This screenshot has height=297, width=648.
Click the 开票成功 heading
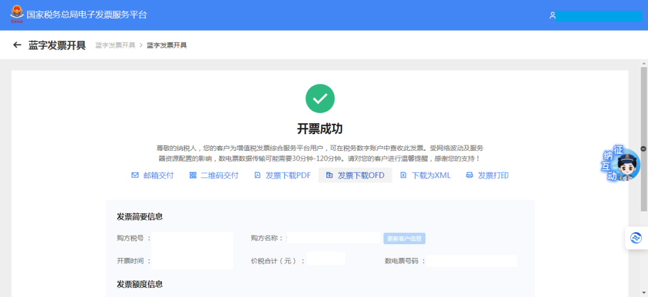tap(320, 129)
